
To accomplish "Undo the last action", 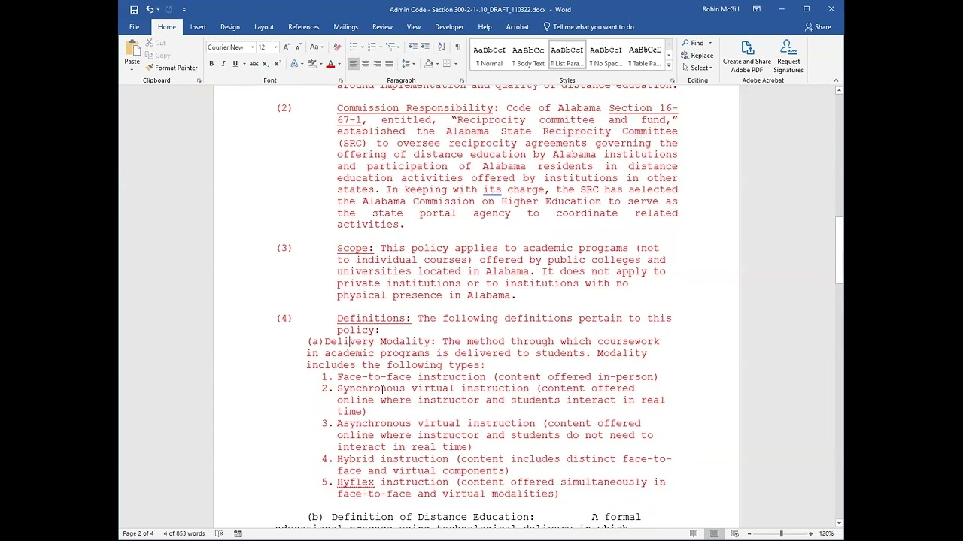I will (150, 9).
